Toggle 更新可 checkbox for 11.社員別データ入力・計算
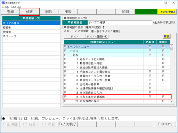The height and width of the screenshot is (133, 178). point(150,76)
